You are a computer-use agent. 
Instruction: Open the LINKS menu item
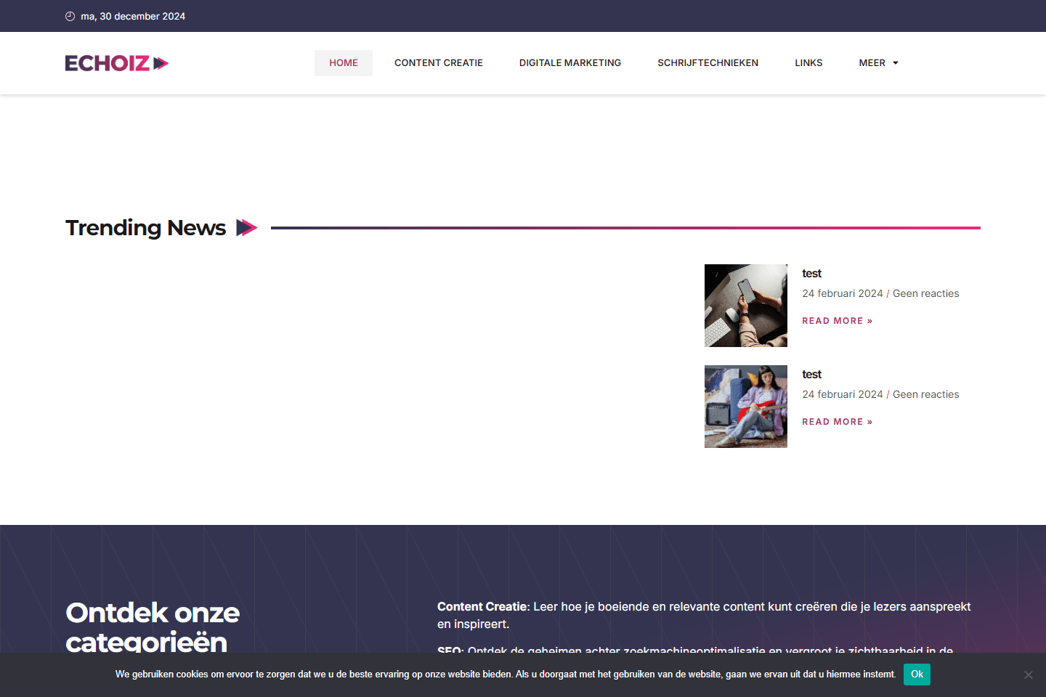coord(808,63)
